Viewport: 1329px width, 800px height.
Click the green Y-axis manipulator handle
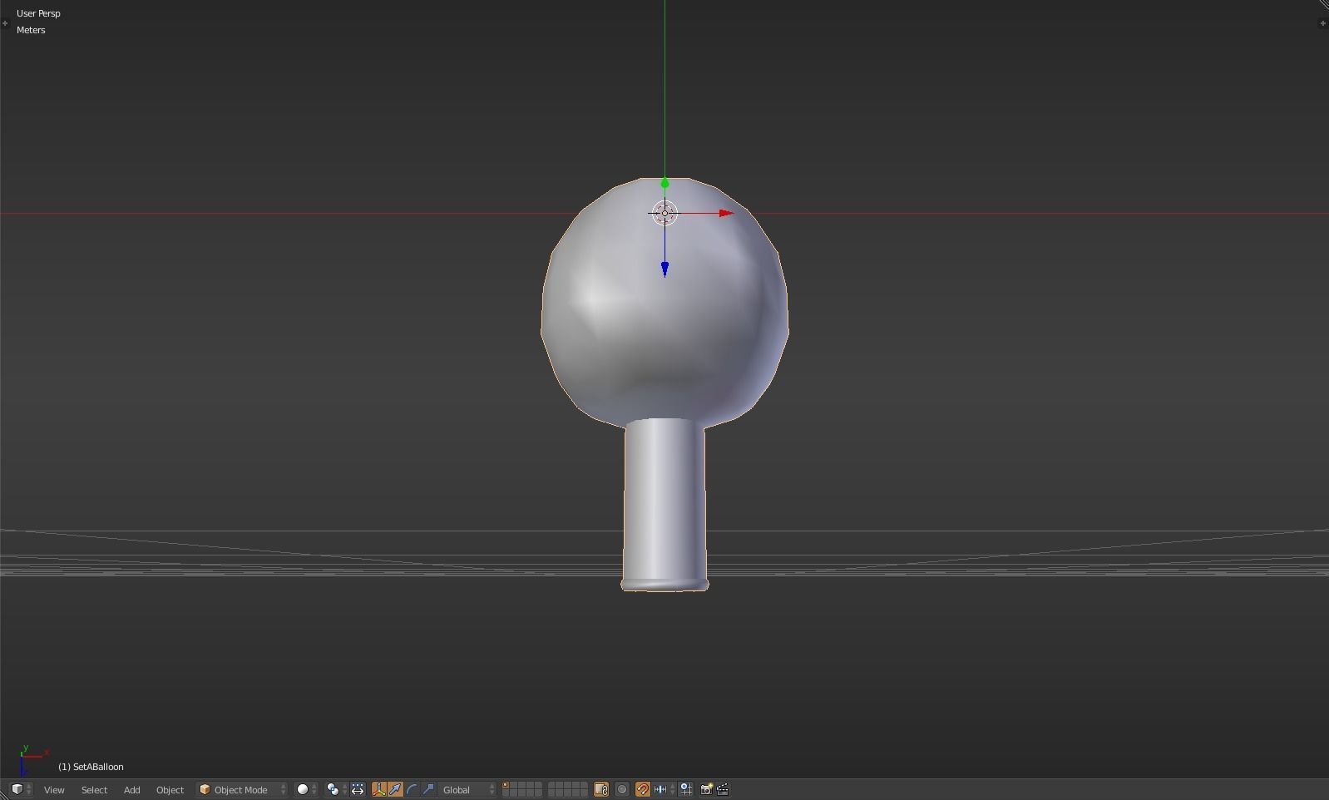(x=664, y=183)
